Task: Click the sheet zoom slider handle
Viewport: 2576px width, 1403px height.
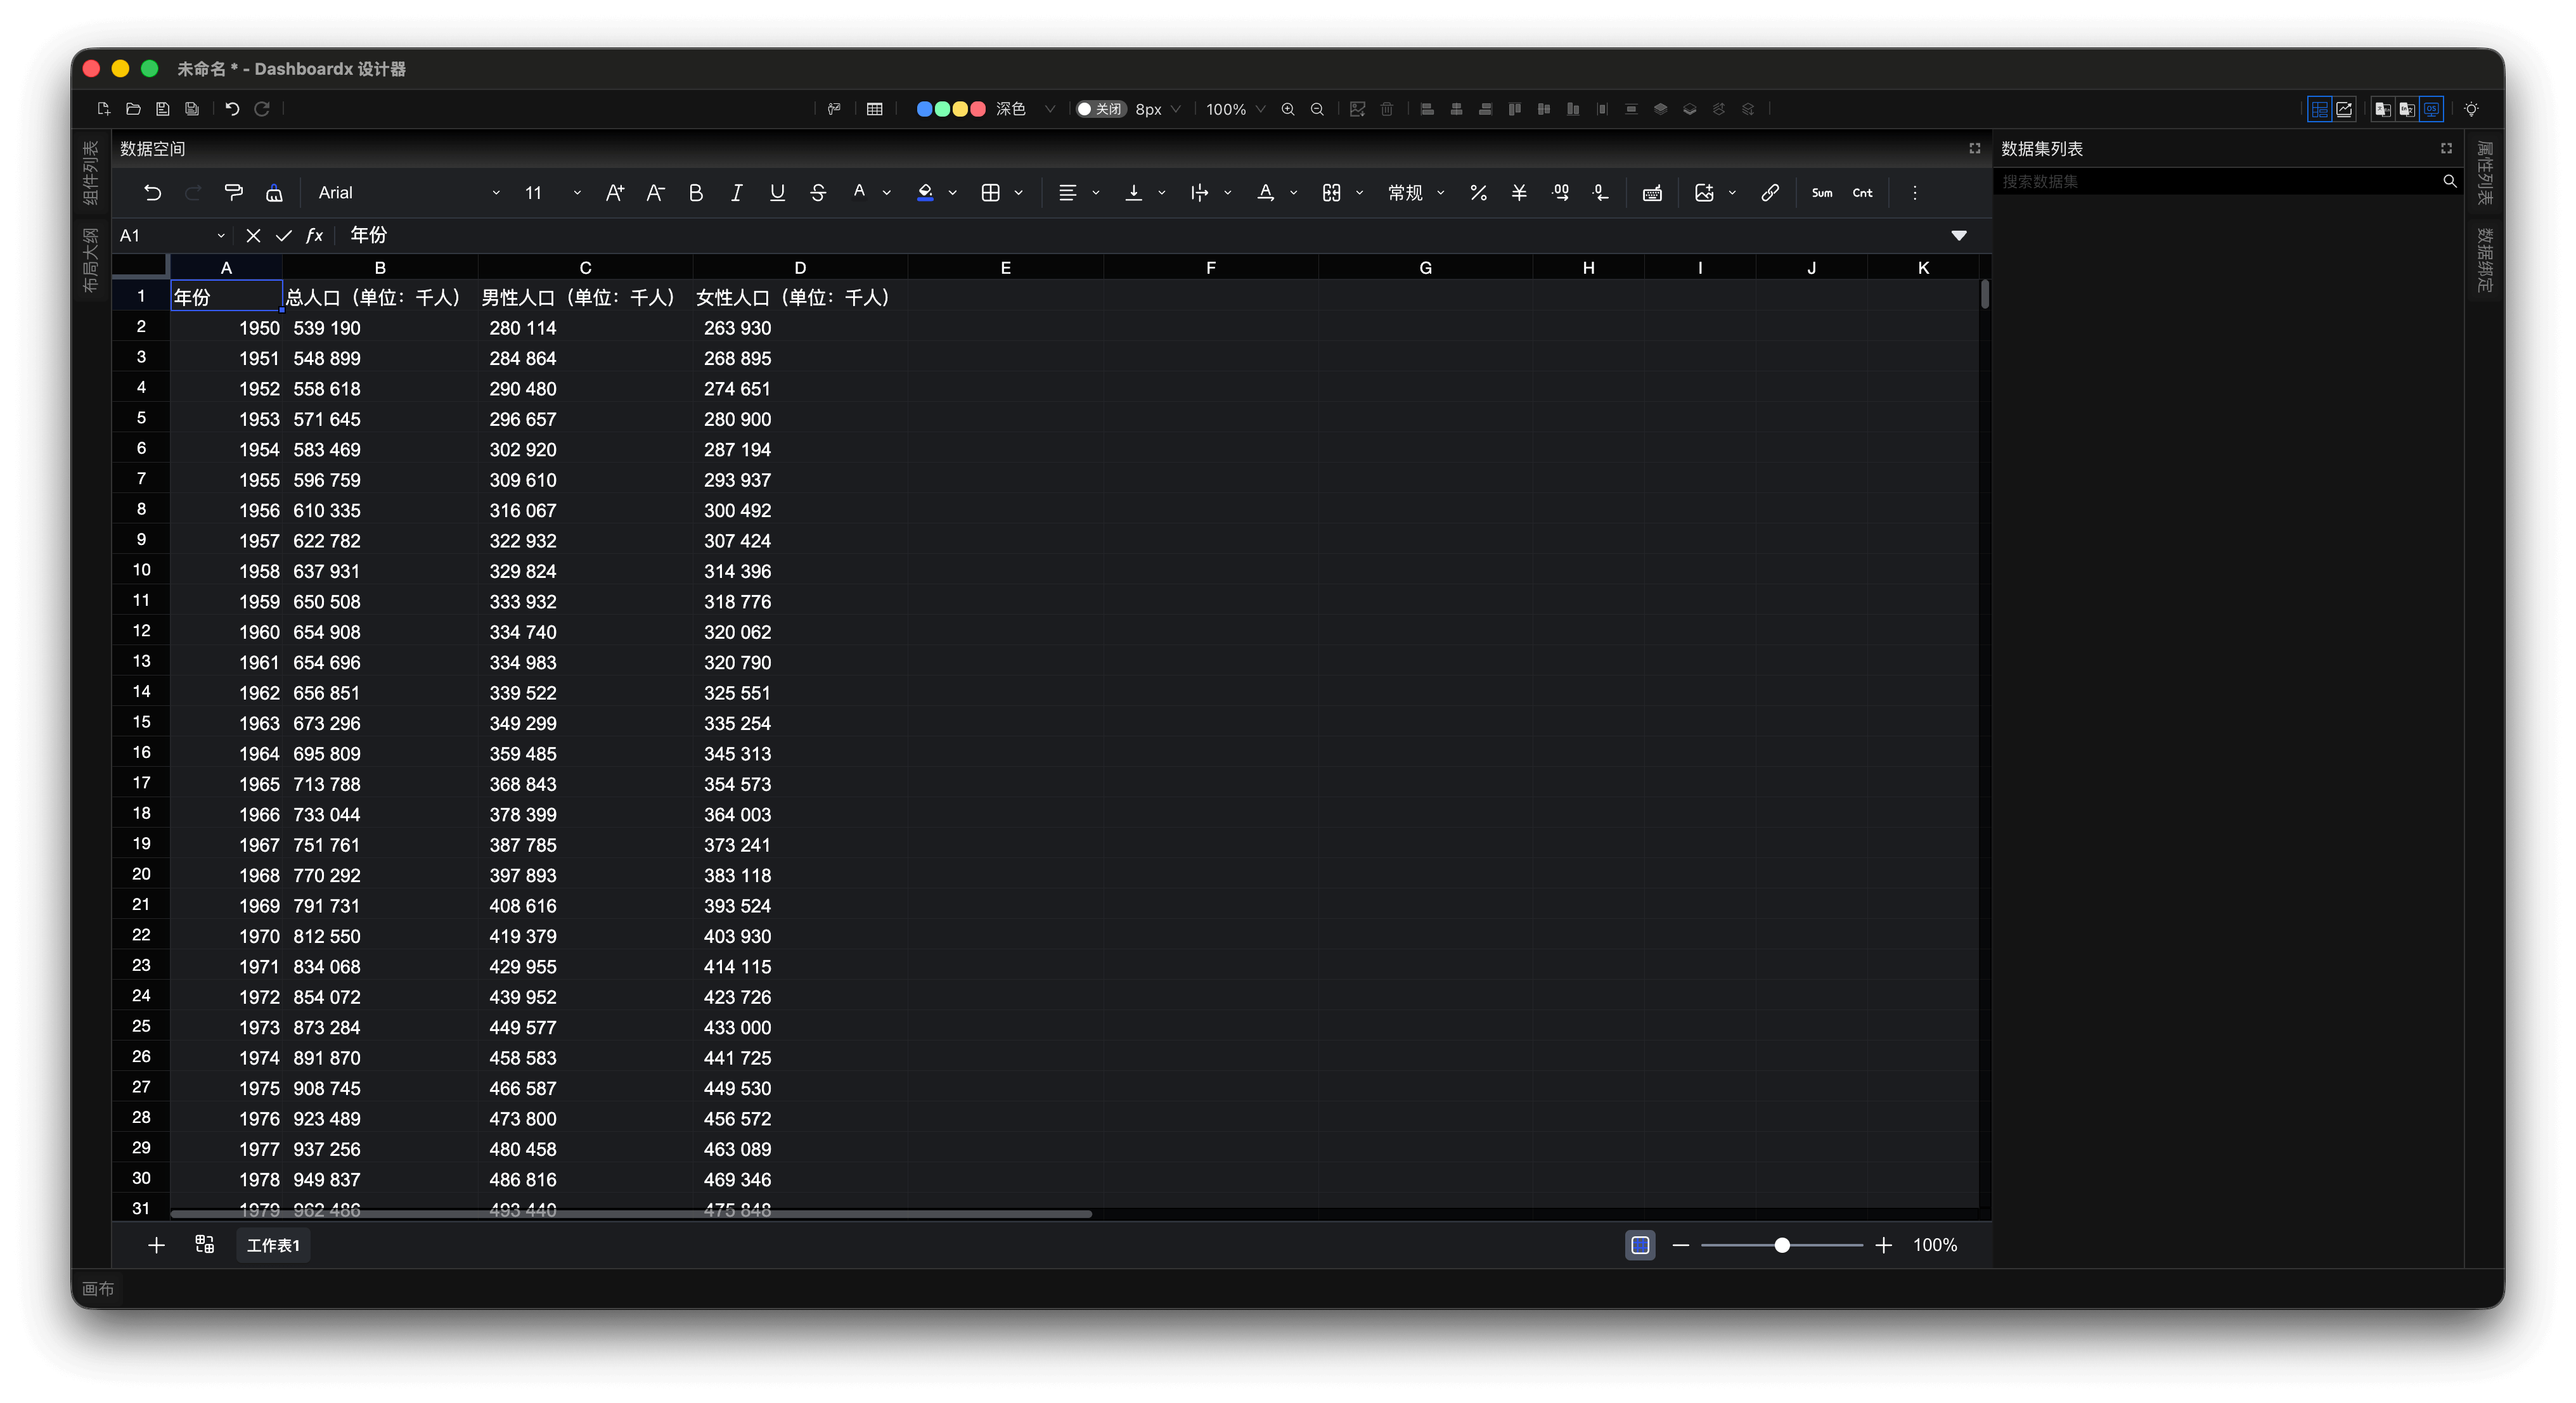Action: pos(1782,1245)
